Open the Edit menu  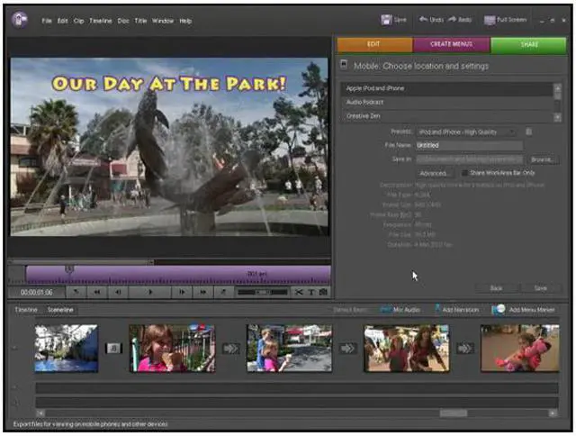pos(62,21)
